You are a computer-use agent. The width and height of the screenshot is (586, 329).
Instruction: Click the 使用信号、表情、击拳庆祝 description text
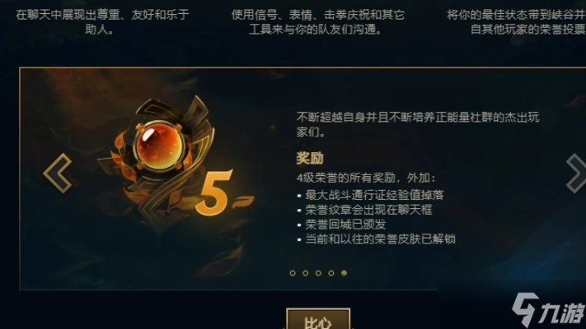pyautogui.click(x=318, y=21)
